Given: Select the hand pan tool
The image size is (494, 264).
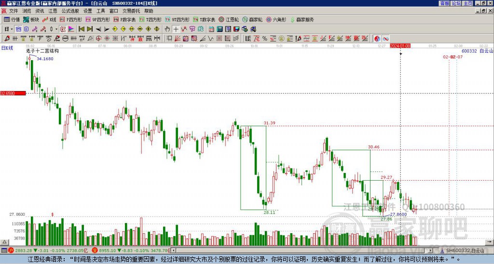Looking at the screenshot, I should 167,29.
